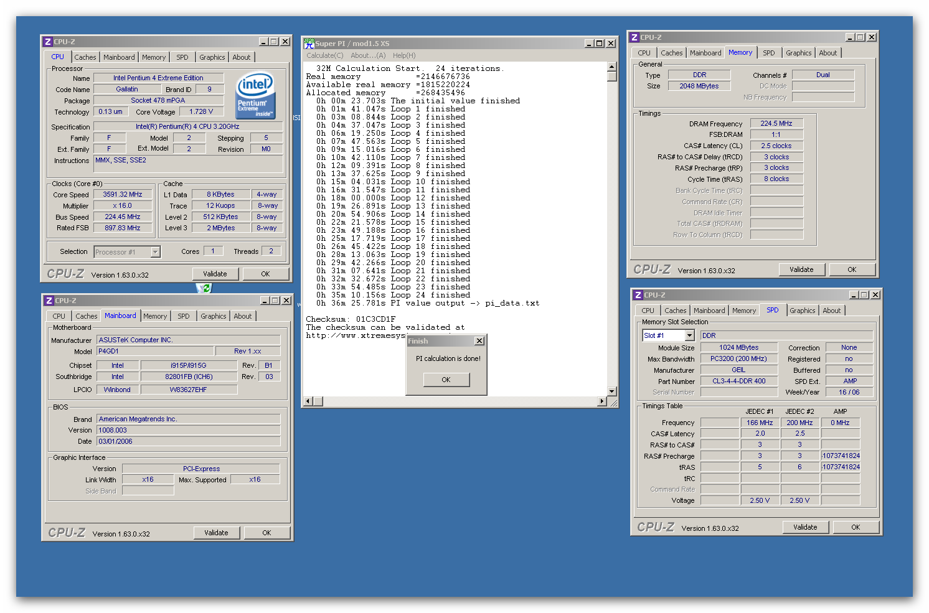Click the Checksum: 01C3CD1F line in Super PI
The height and width of the screenshot is (613, 929).
(x=351, y=319)
